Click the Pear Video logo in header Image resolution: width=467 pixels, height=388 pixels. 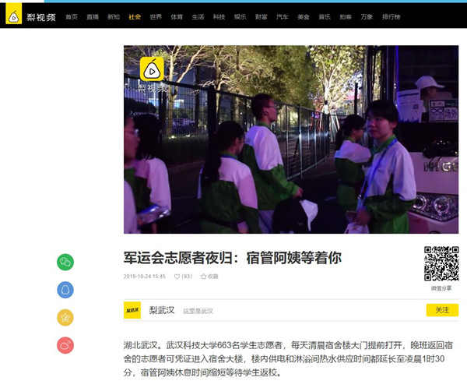pyautogui.click(x=30, y=16)
